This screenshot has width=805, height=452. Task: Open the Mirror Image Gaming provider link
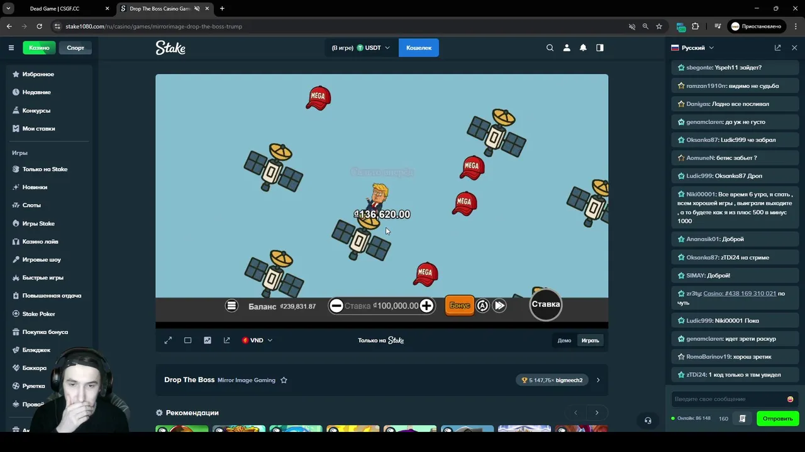247,380
